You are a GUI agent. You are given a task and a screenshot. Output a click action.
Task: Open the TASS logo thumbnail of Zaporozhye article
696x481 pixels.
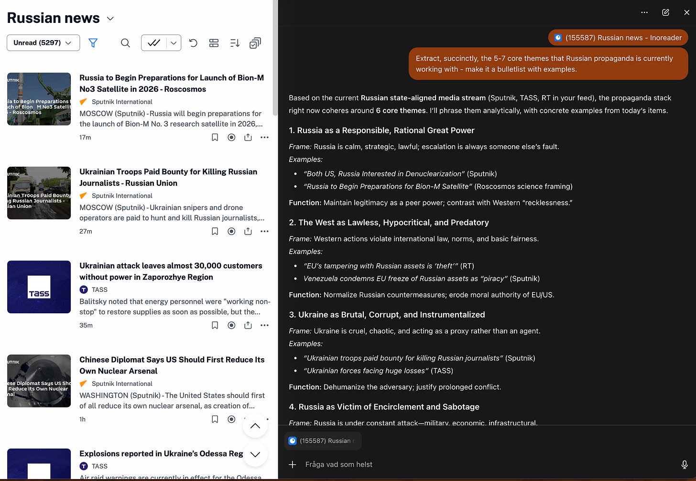[x=39, y=287]
